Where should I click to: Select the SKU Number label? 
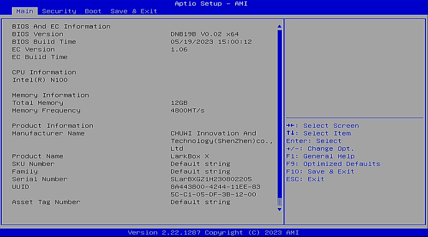pos(33,164)
